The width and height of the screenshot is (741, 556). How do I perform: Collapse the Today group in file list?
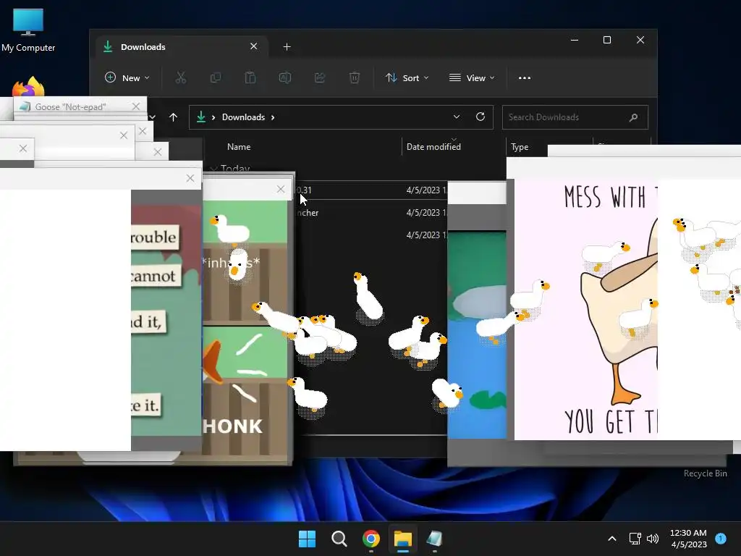tap(213, 168)
